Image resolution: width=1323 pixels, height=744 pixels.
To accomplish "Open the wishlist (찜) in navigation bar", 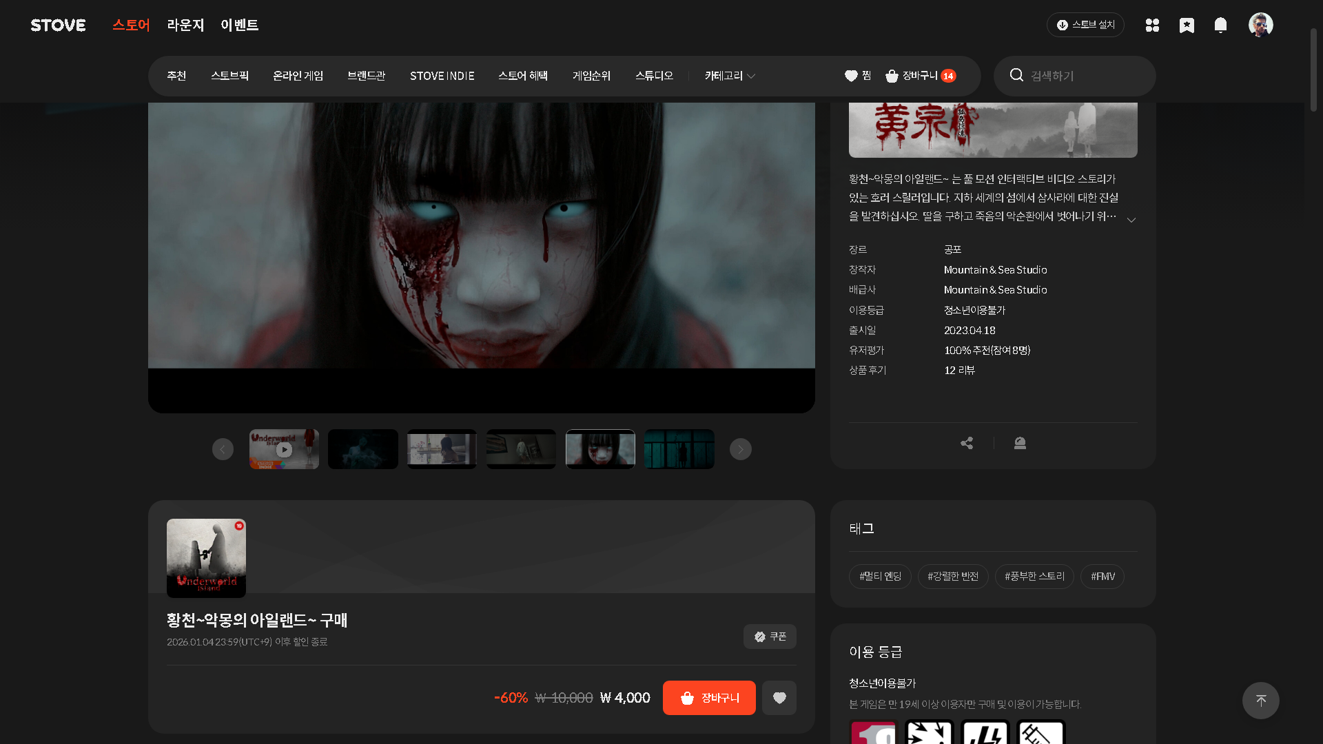I will [x=858, y=76].
